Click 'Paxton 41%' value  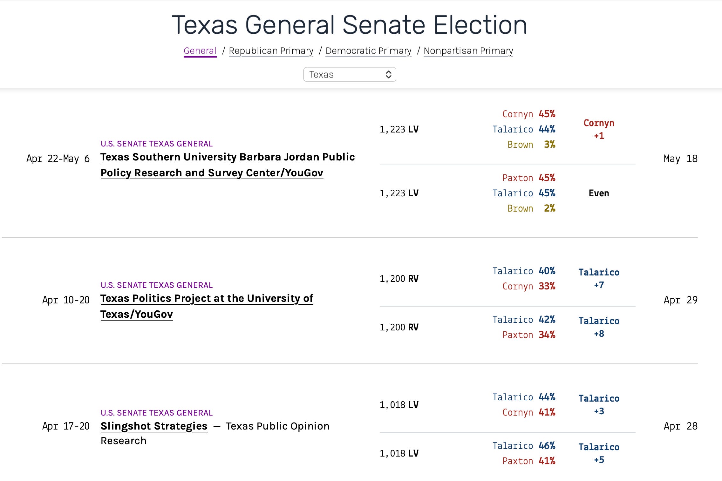coord(529,461)
